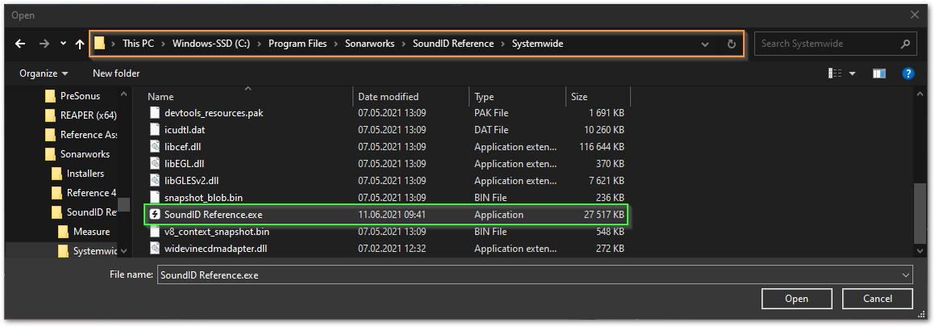Select Reference 4 folder in tree

tap(84, 193)
